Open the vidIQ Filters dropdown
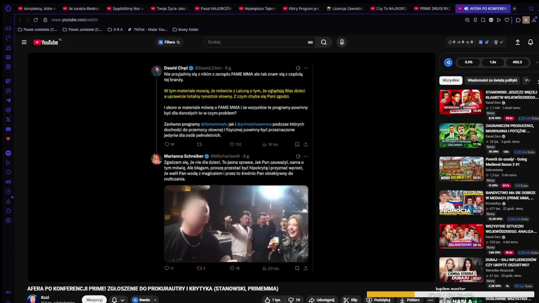Image resolution: width=539 pixels, height=303 pixels. point(169,42)
